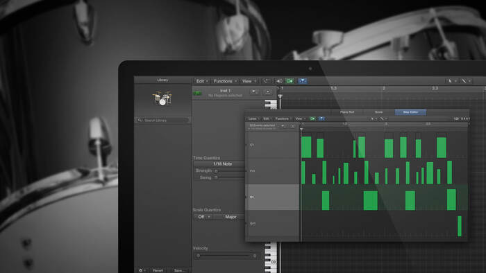486x273 pixels.
Task: Toggle the green MIDI Out button in the Step Editor
Action: (312, 118)
